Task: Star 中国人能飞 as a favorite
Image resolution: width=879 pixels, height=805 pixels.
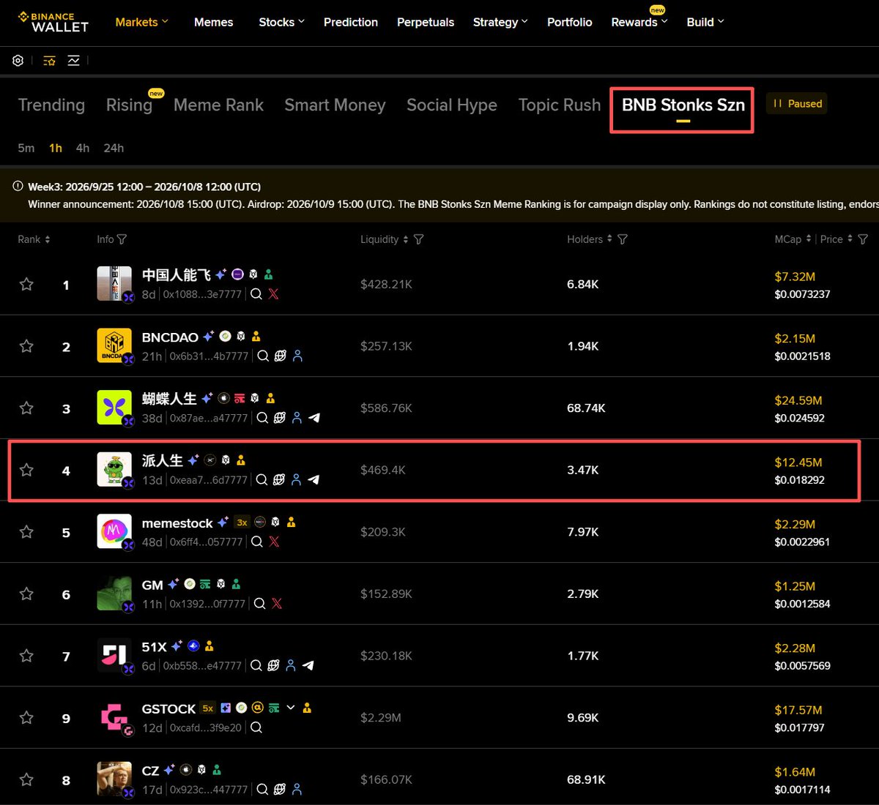Action: point(26,284)
